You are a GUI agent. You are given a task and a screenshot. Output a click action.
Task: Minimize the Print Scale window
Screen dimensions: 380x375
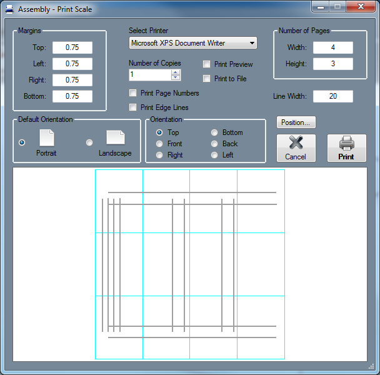(x=321, y=6)
